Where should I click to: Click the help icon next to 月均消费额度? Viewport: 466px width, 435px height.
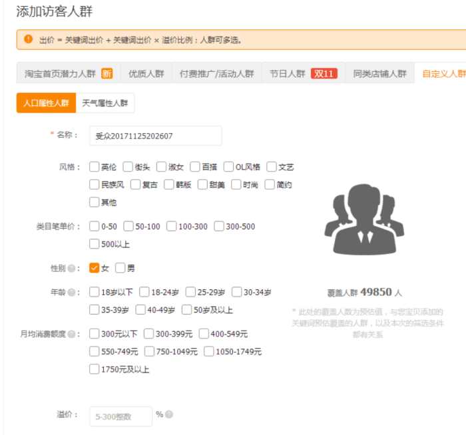tap(71, 334)
